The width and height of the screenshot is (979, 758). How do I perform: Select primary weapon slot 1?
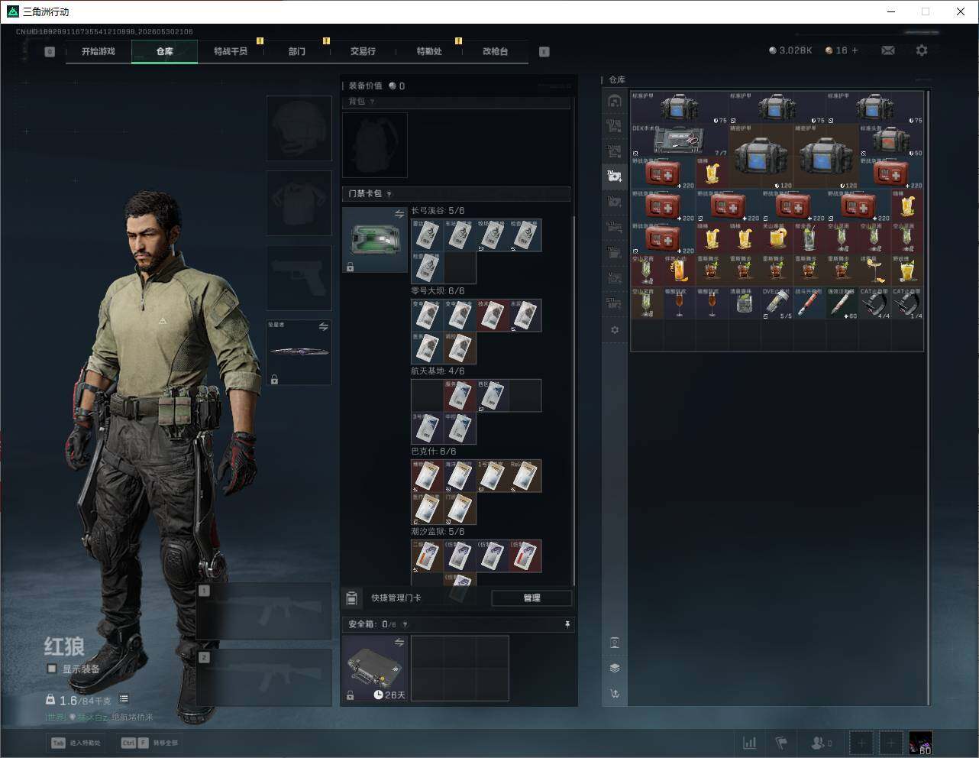tap(264, 611)
